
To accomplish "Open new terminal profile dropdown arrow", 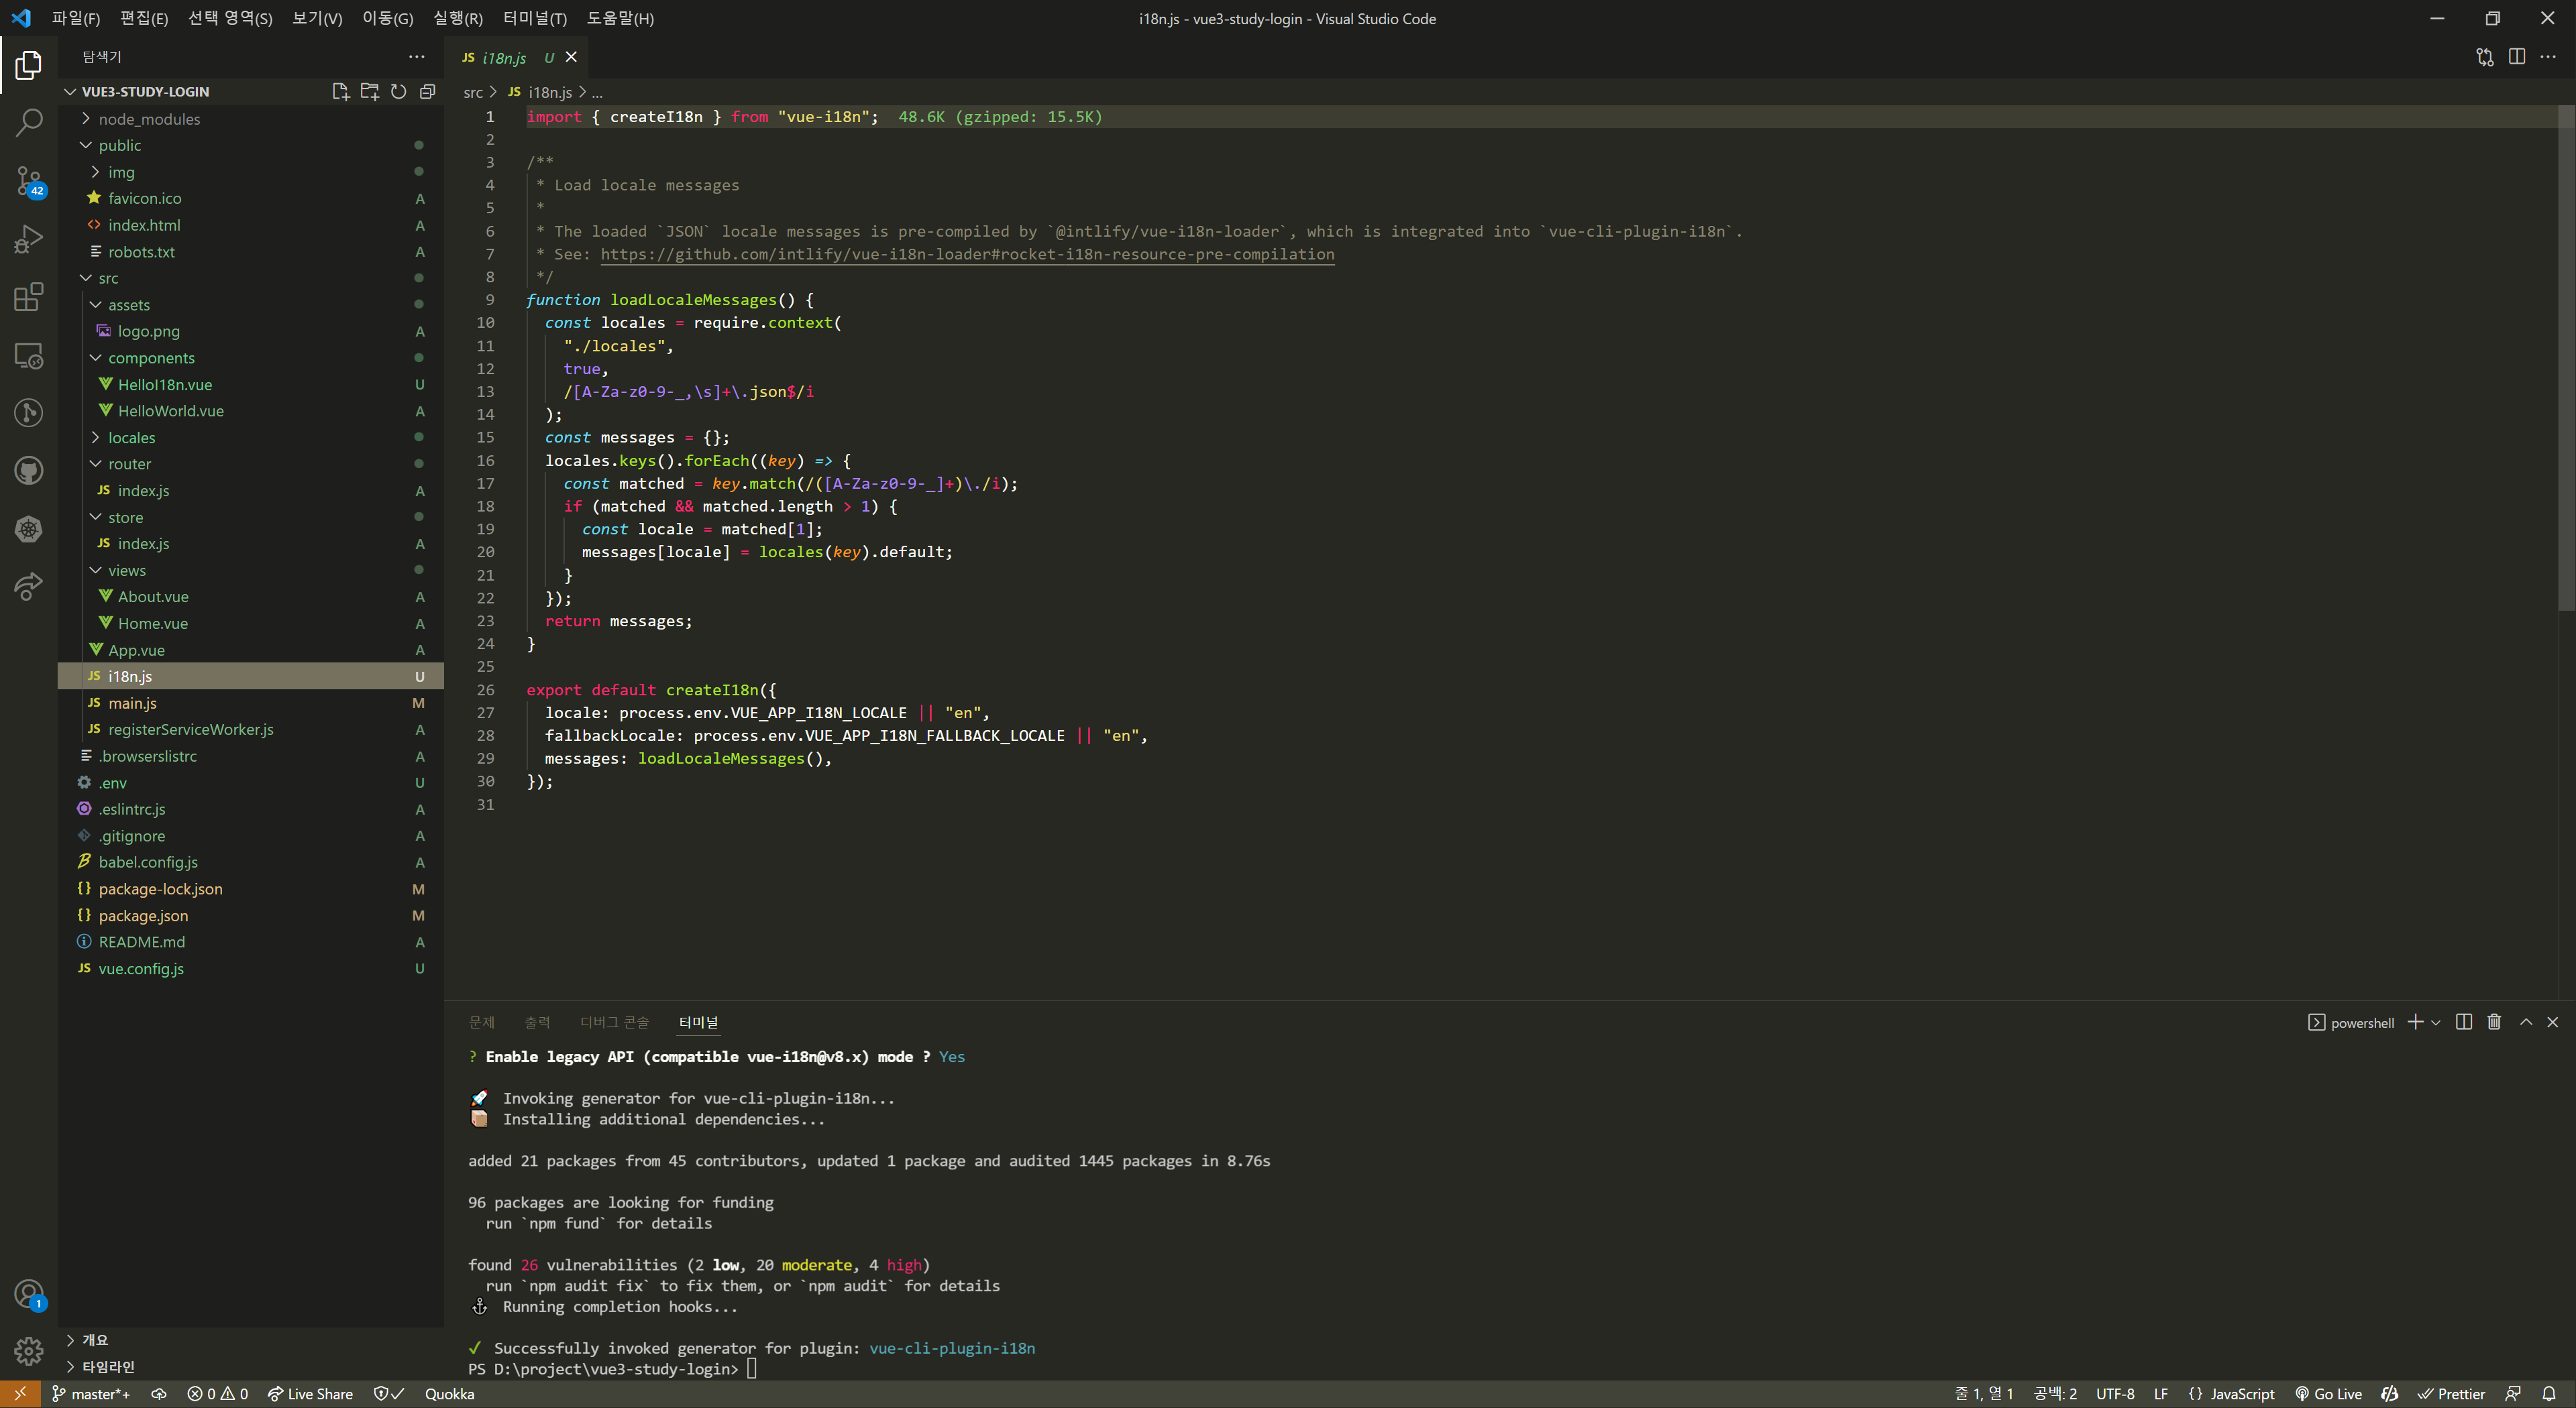I will pos(2435,1021).
